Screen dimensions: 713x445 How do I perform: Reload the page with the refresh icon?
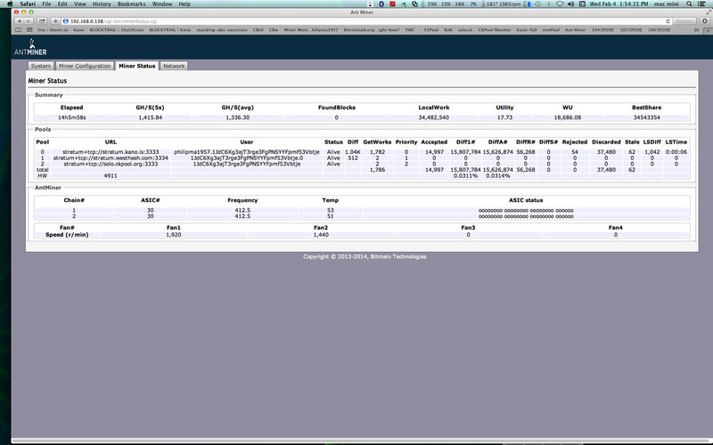668,20
